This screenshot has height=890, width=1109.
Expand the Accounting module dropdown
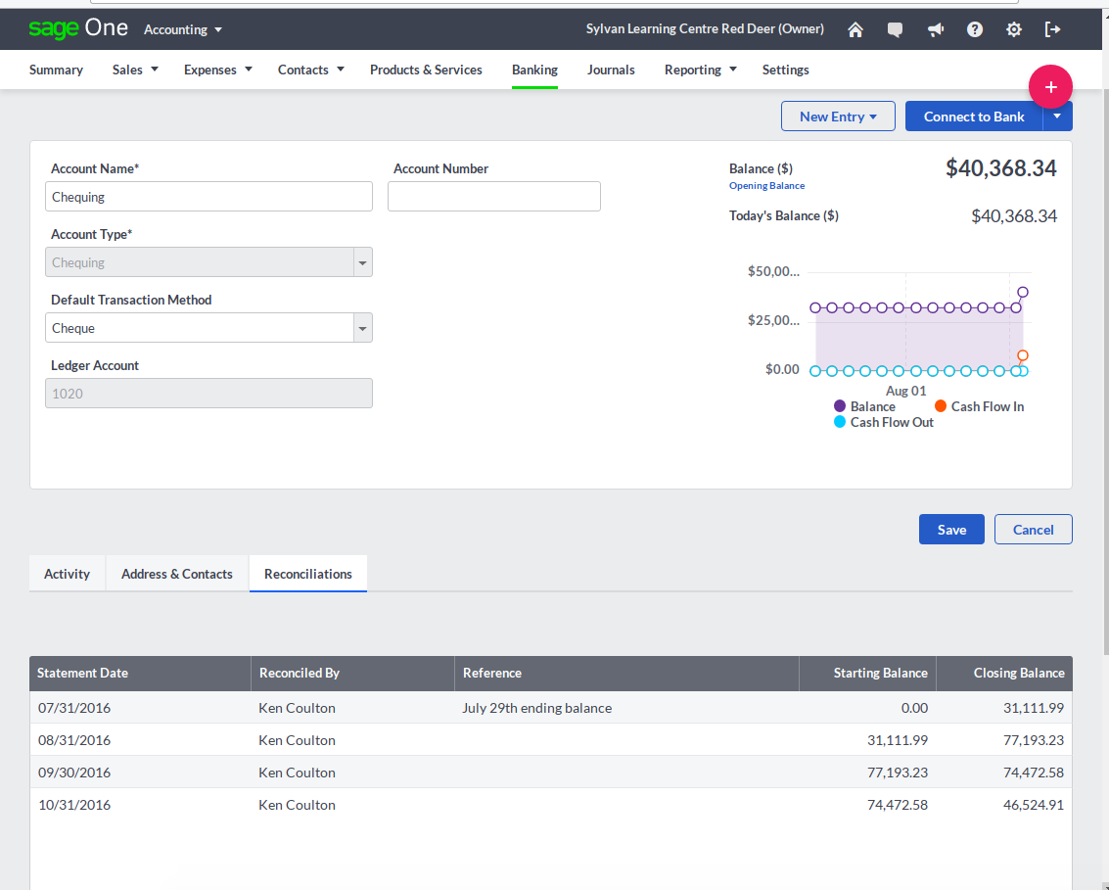[x=183, y=29]
